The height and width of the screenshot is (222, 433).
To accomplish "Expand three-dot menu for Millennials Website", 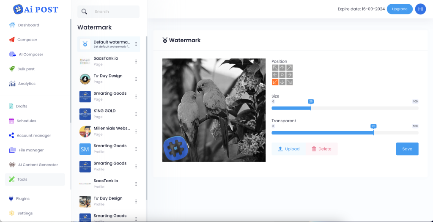I will coord(136,131).
